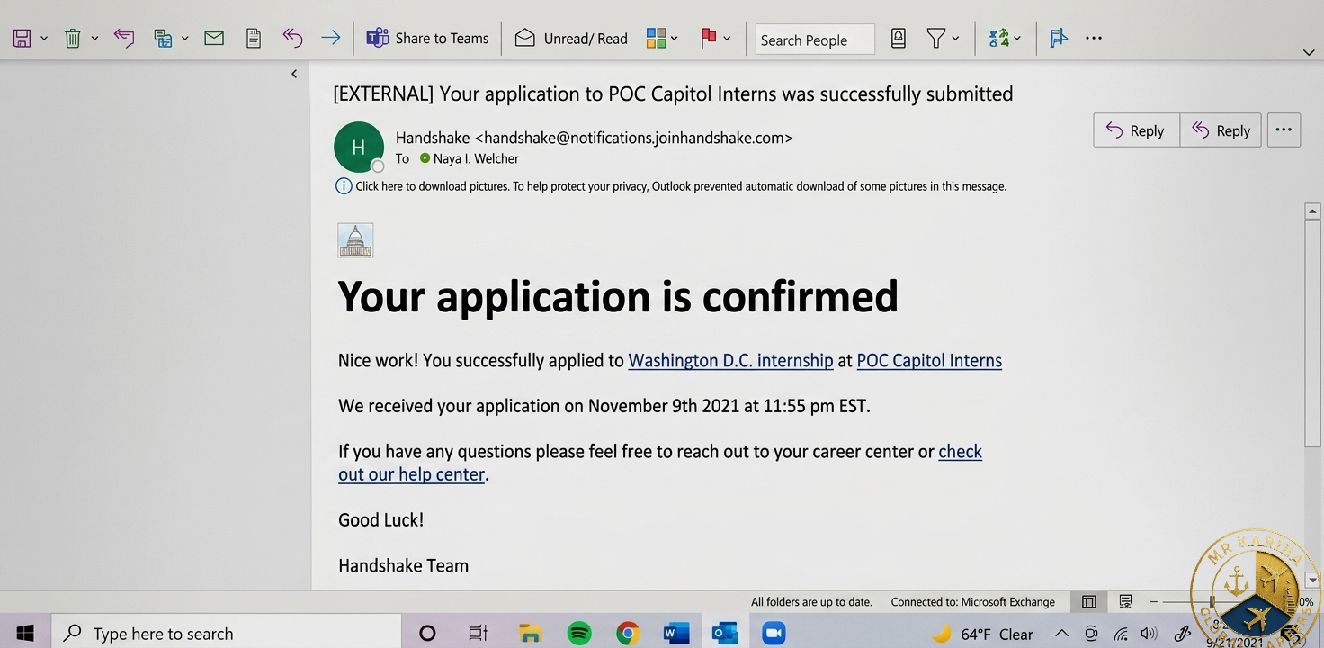Toggle Unread/ Read status

[x=571, y=38]
